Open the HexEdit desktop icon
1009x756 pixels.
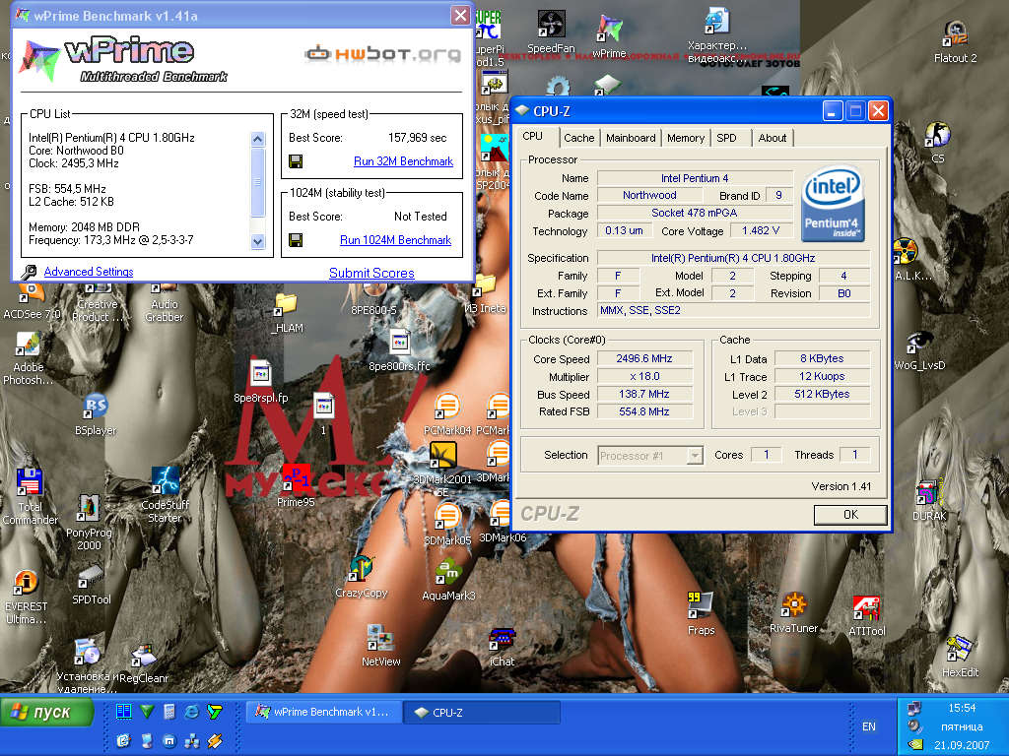point(960,656)
